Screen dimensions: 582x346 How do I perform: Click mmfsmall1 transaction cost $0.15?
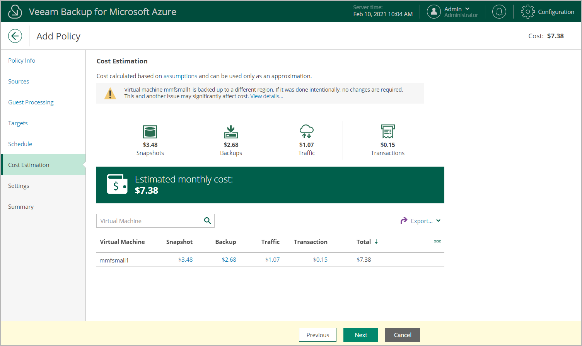coord(320,260)
